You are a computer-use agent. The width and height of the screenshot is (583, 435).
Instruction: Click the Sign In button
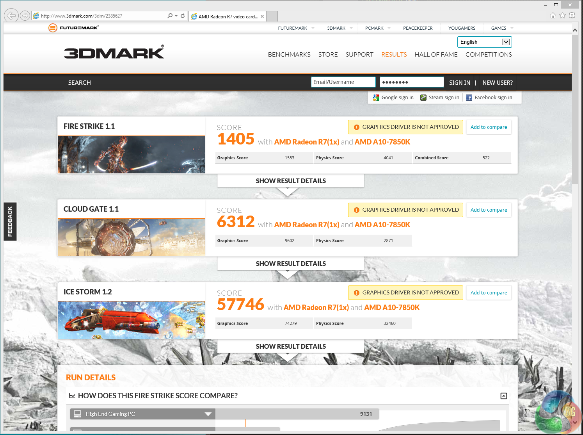point(460,83)
